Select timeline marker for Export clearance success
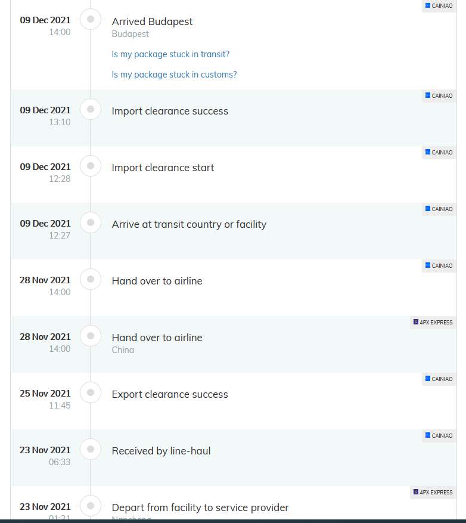This screenshot has width=466, height=523. point(91,392)
